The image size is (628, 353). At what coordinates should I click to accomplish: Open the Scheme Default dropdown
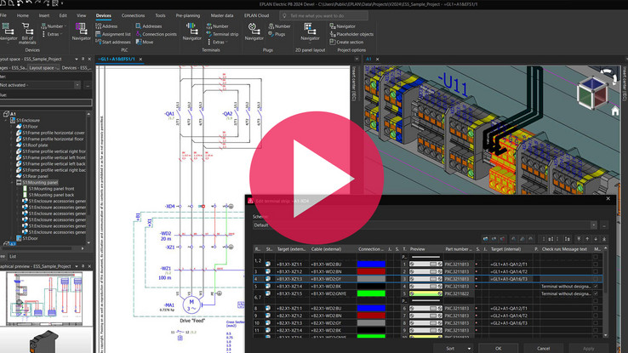(x=594, y=225)
